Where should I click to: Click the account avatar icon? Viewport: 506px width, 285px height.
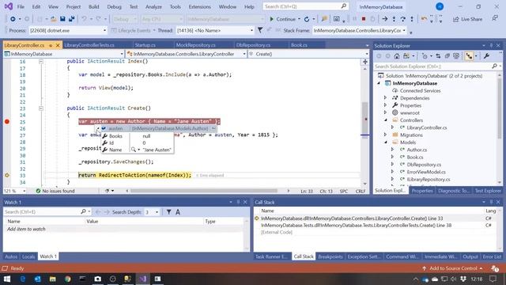440,6
